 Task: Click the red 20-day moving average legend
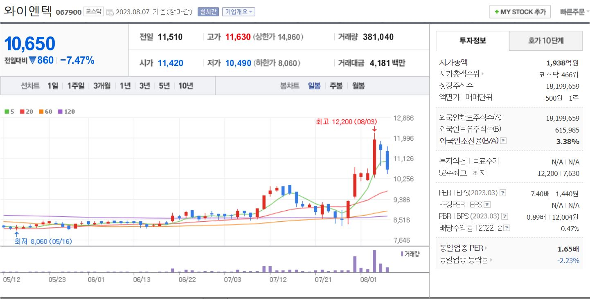(x=26, y=111)
